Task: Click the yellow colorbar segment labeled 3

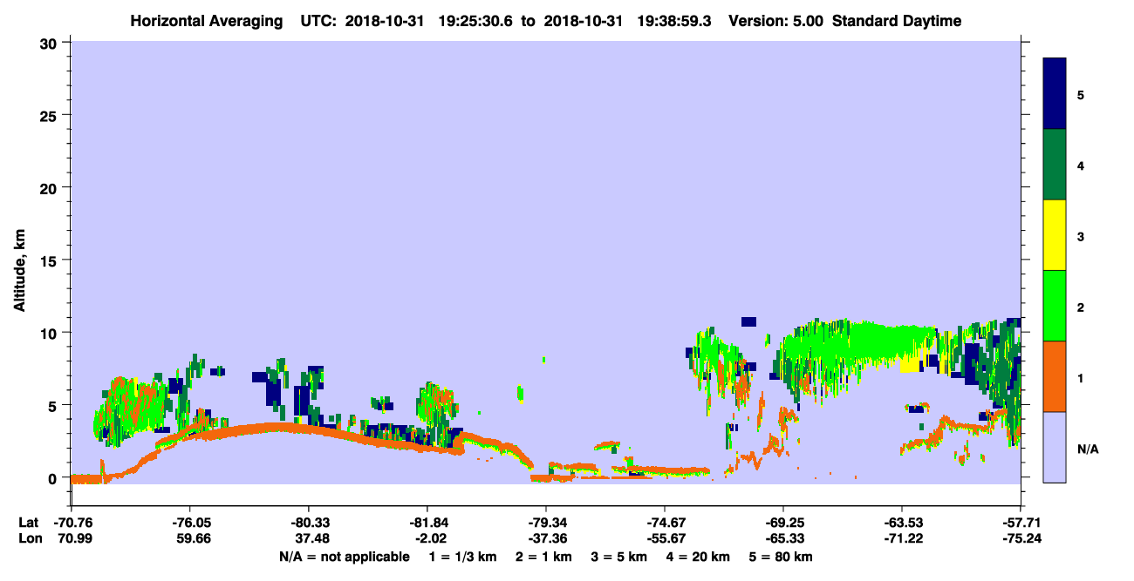Action: click(1055, 235)
